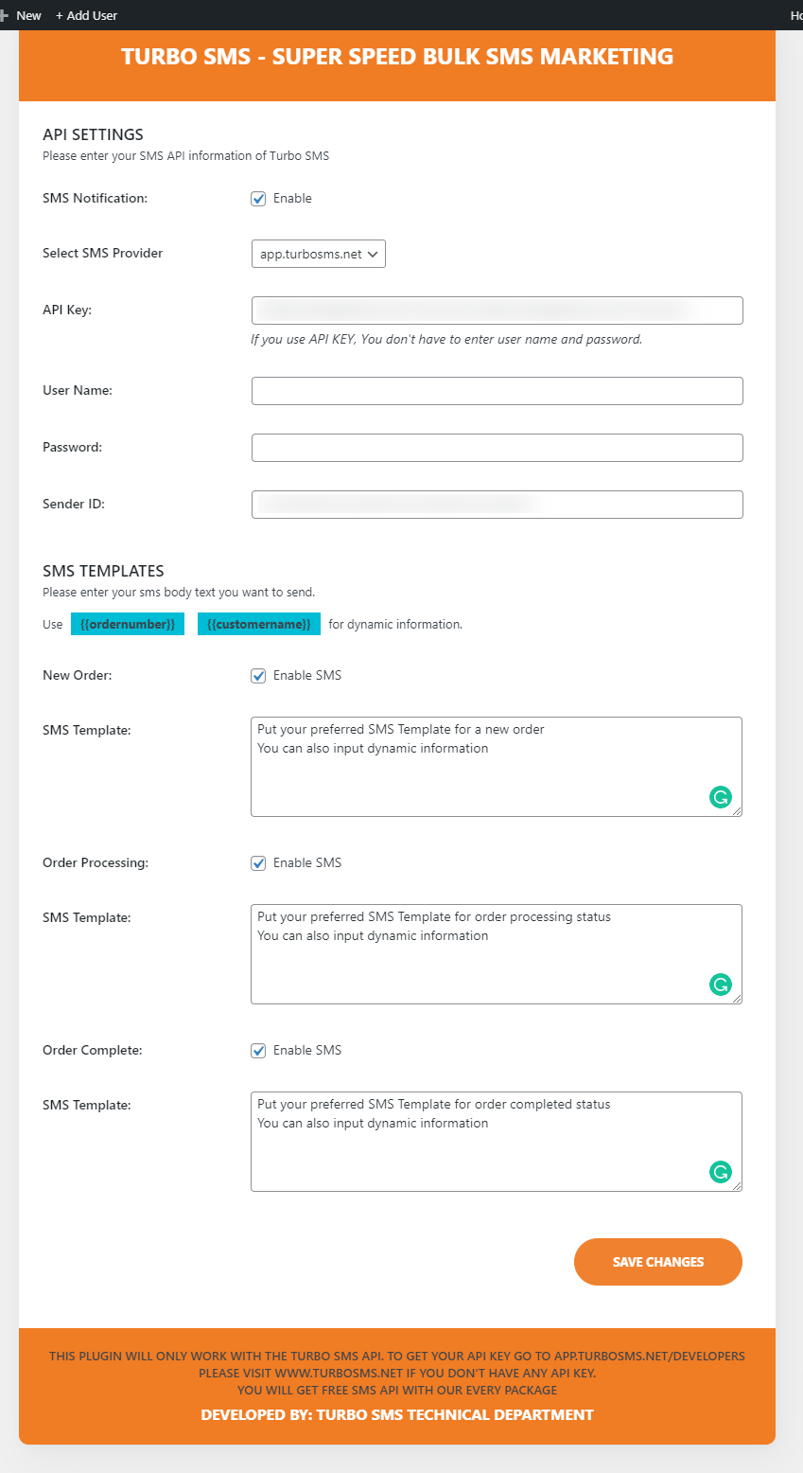Click Grammarly icon in Order Complete template
803x1473 pixels.
(x=721, y=1172)
